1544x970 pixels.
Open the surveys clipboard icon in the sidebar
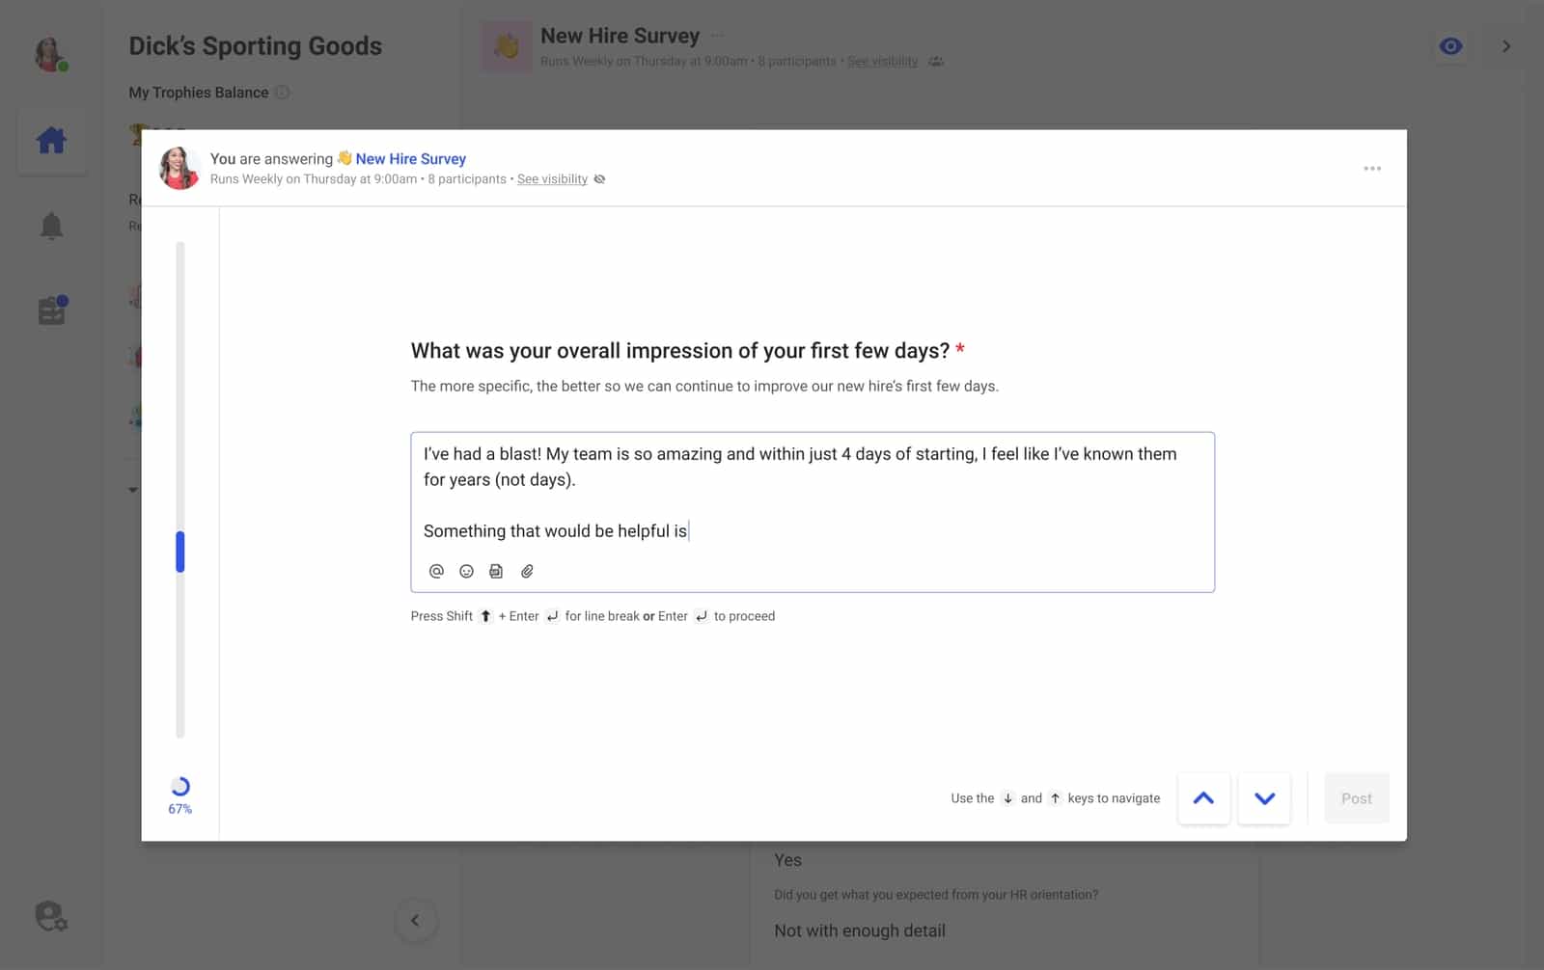51,309
